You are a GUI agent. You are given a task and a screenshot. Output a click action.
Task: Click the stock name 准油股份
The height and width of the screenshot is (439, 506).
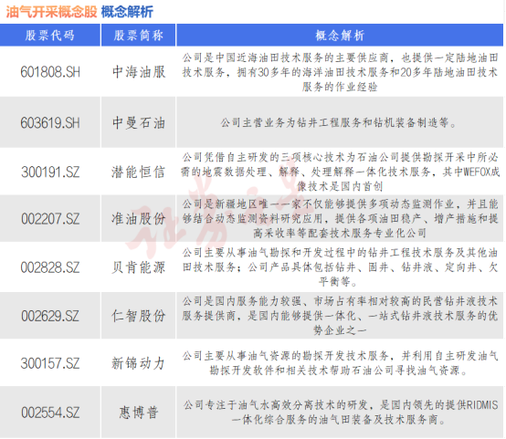point(139,219)
